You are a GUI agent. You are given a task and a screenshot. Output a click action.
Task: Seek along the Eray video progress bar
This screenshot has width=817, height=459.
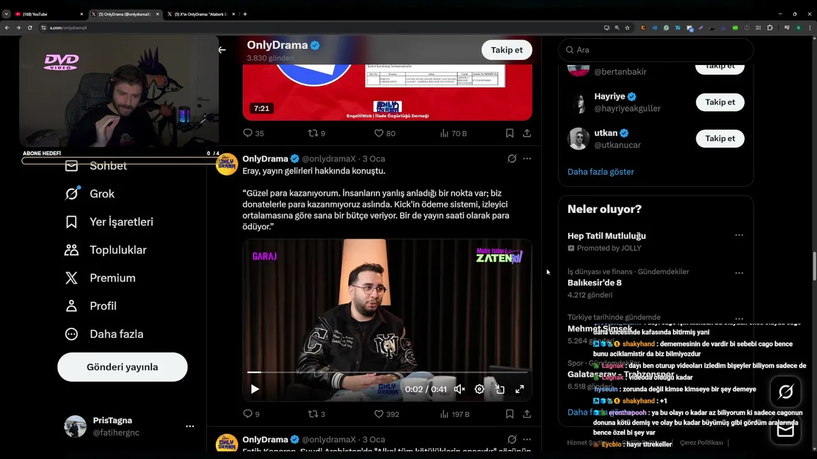click(387, 372)
